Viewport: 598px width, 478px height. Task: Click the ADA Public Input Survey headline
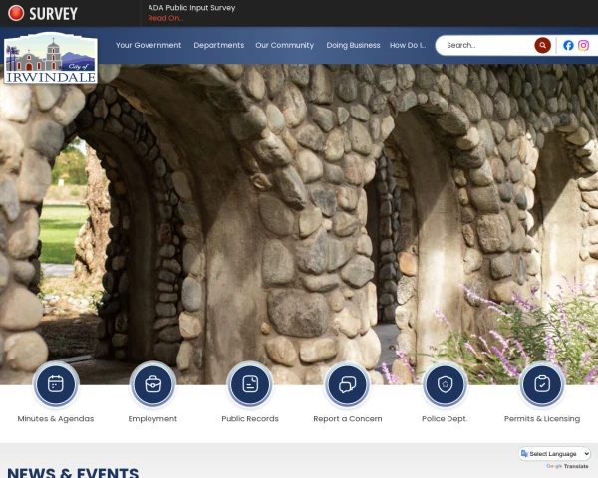point(191,8)
